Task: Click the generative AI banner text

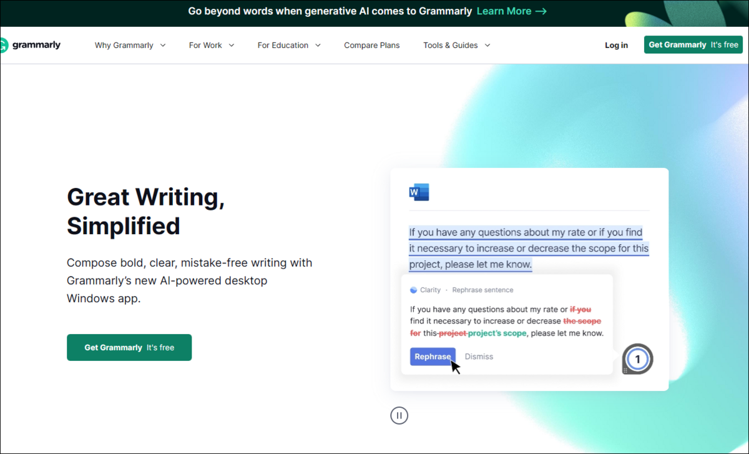Action: pyautogui.click(x=330, y=11)
